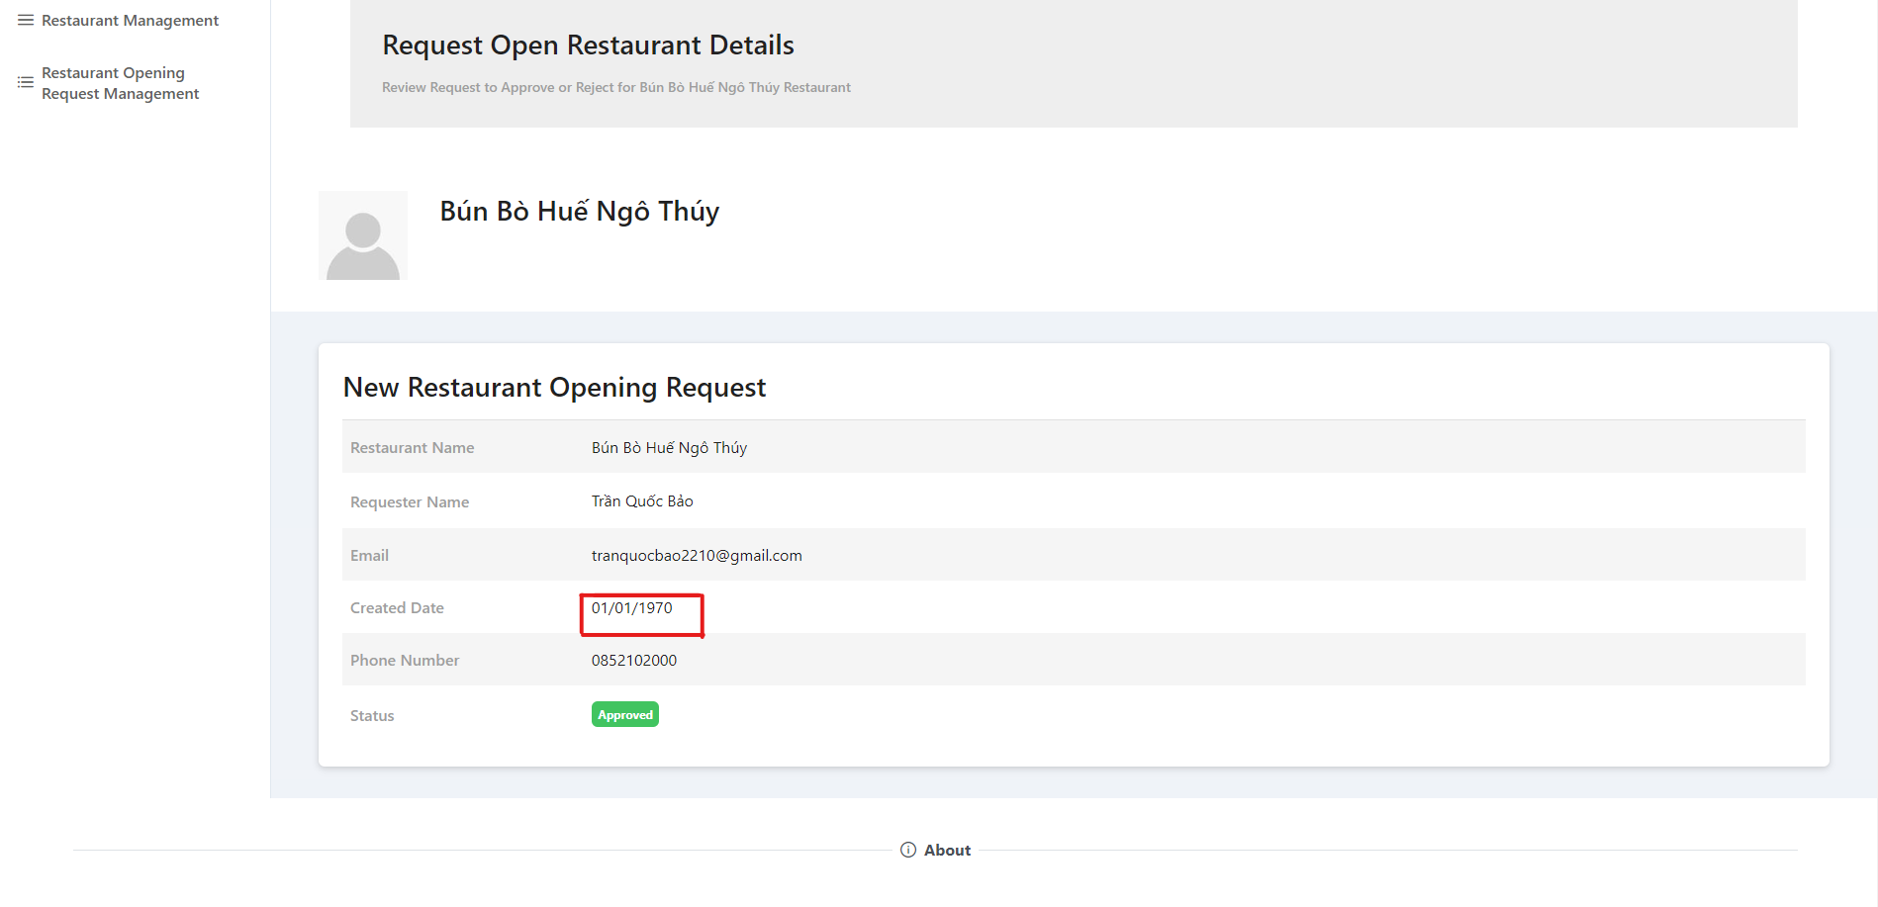Click the Created Date field label
1878x907 pixels.
[x=396, y=607]
